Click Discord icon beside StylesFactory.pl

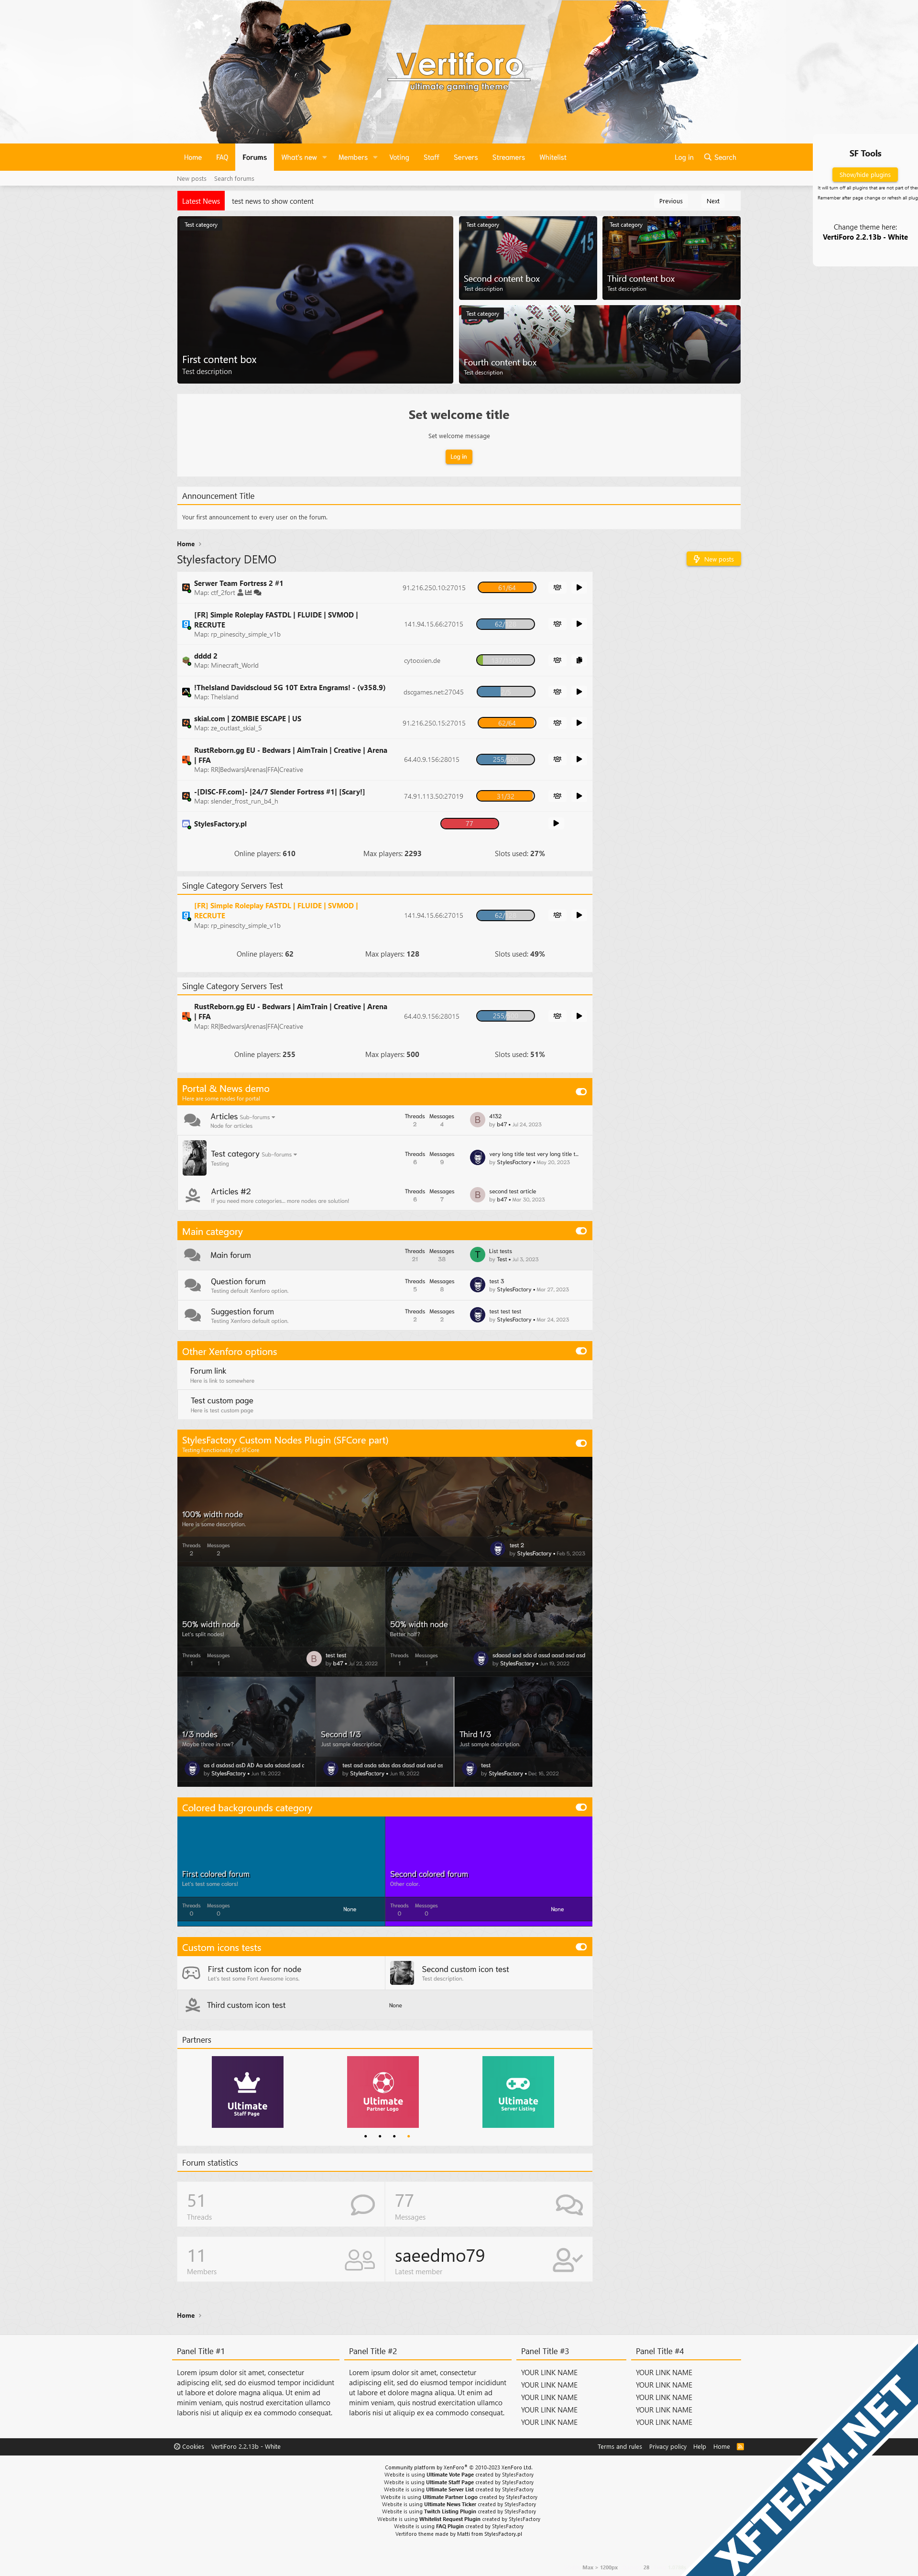click(186, 824)
